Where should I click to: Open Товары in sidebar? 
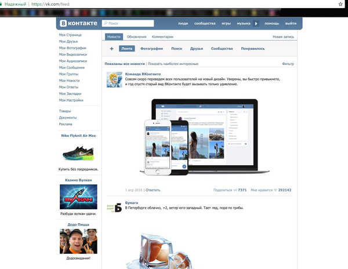[65, 111]
